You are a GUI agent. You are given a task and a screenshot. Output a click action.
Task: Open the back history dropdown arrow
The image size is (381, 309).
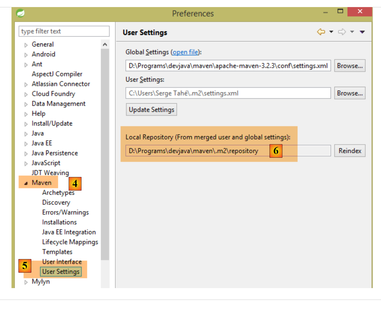[331, 32]
